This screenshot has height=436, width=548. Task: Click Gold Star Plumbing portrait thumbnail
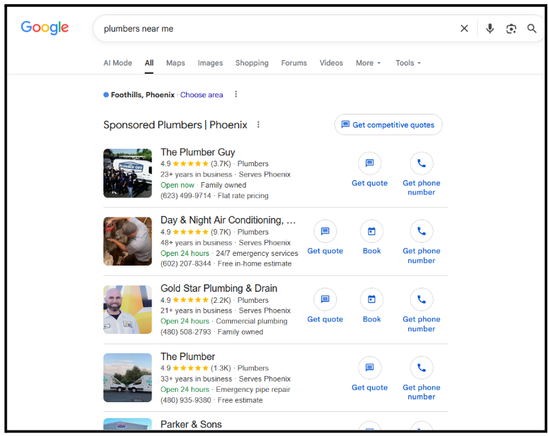128,310
